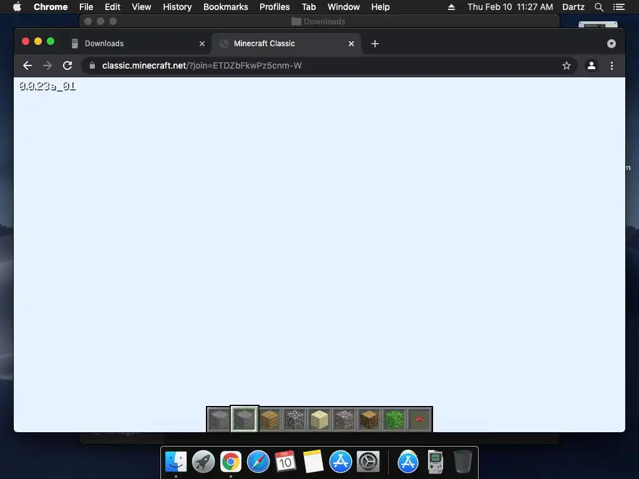The height and width of the screenshot is (479, 639).
Task: Open the date and time Thu Feb 10
Action: pyautogui.click(x=510, y=7)
